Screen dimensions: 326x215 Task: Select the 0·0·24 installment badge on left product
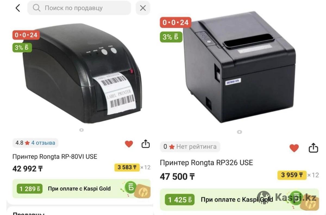coord(26,35)
